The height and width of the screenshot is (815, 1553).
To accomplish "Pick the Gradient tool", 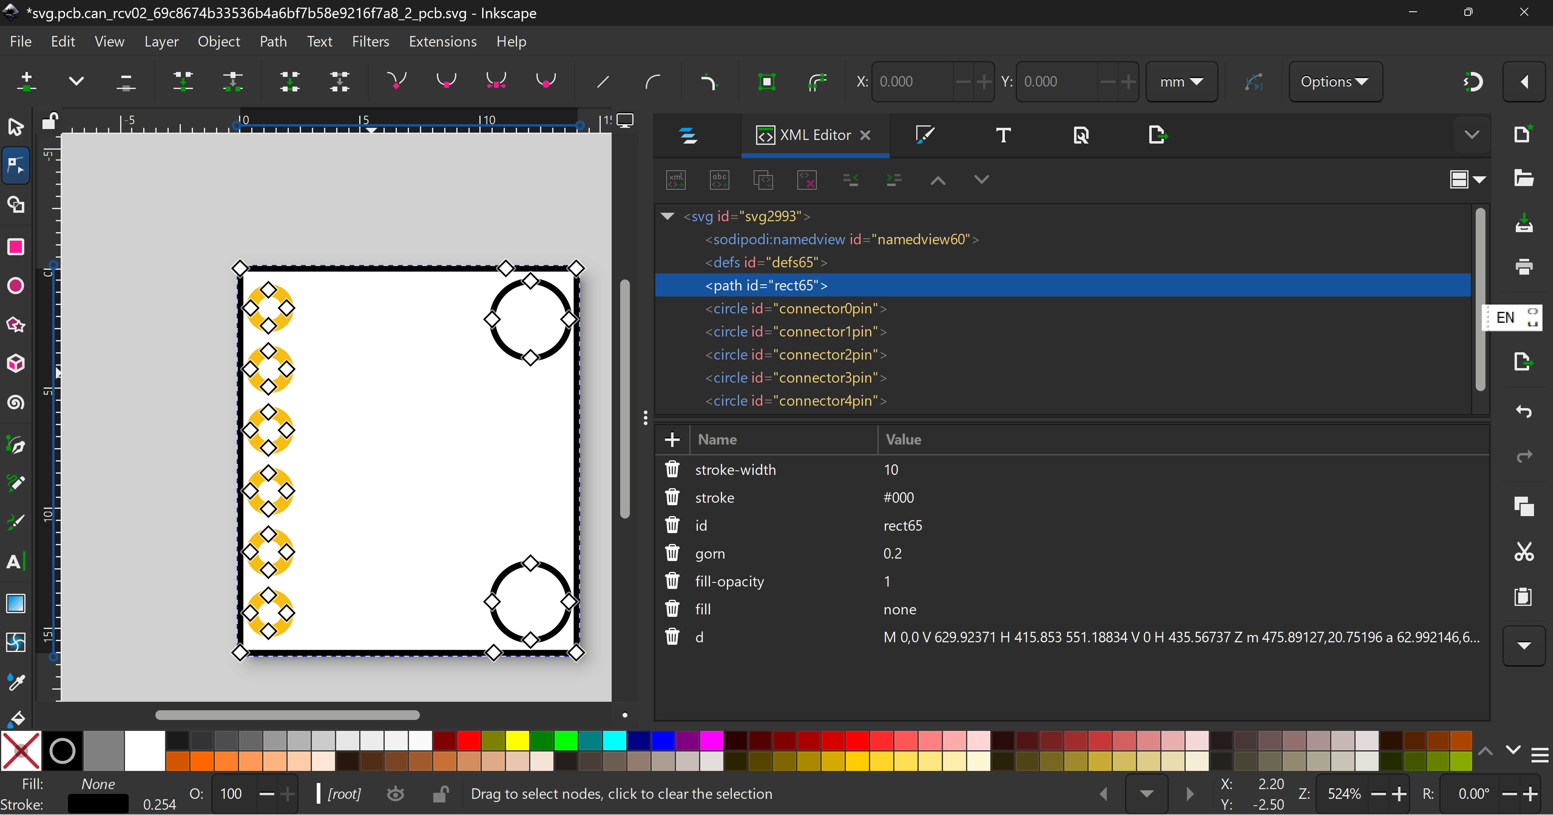I will [16, 603].
